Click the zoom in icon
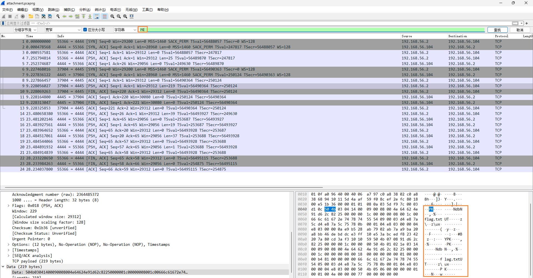Viewport: 533px width, 278px height. pyautogui.click(x=112, y=16)
